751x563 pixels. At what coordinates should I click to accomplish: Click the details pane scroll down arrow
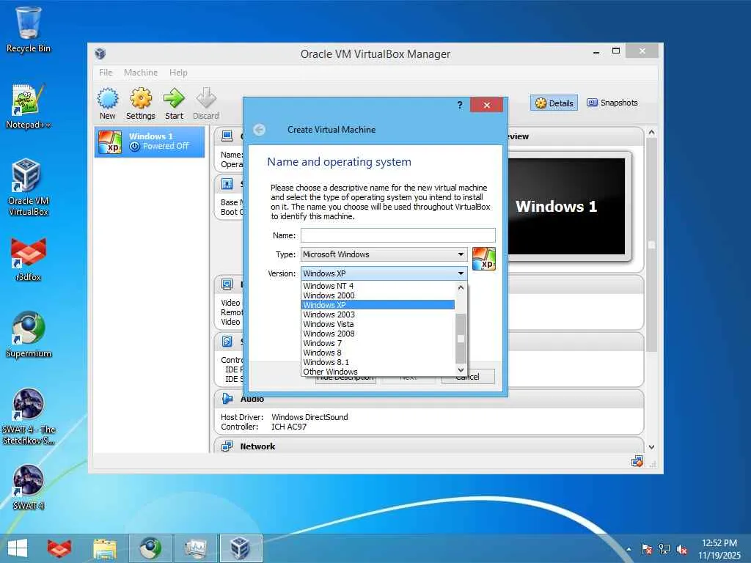pyautogui.click(x=651, y=446)
